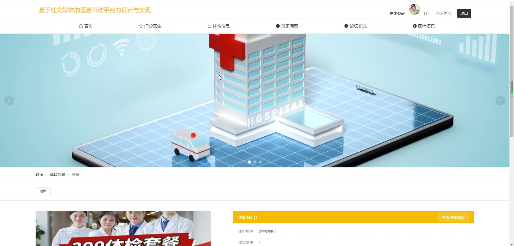
Task: Click the 在线咨询 link
Action: [397, 13]
